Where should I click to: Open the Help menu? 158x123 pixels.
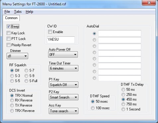coord(30,12)
